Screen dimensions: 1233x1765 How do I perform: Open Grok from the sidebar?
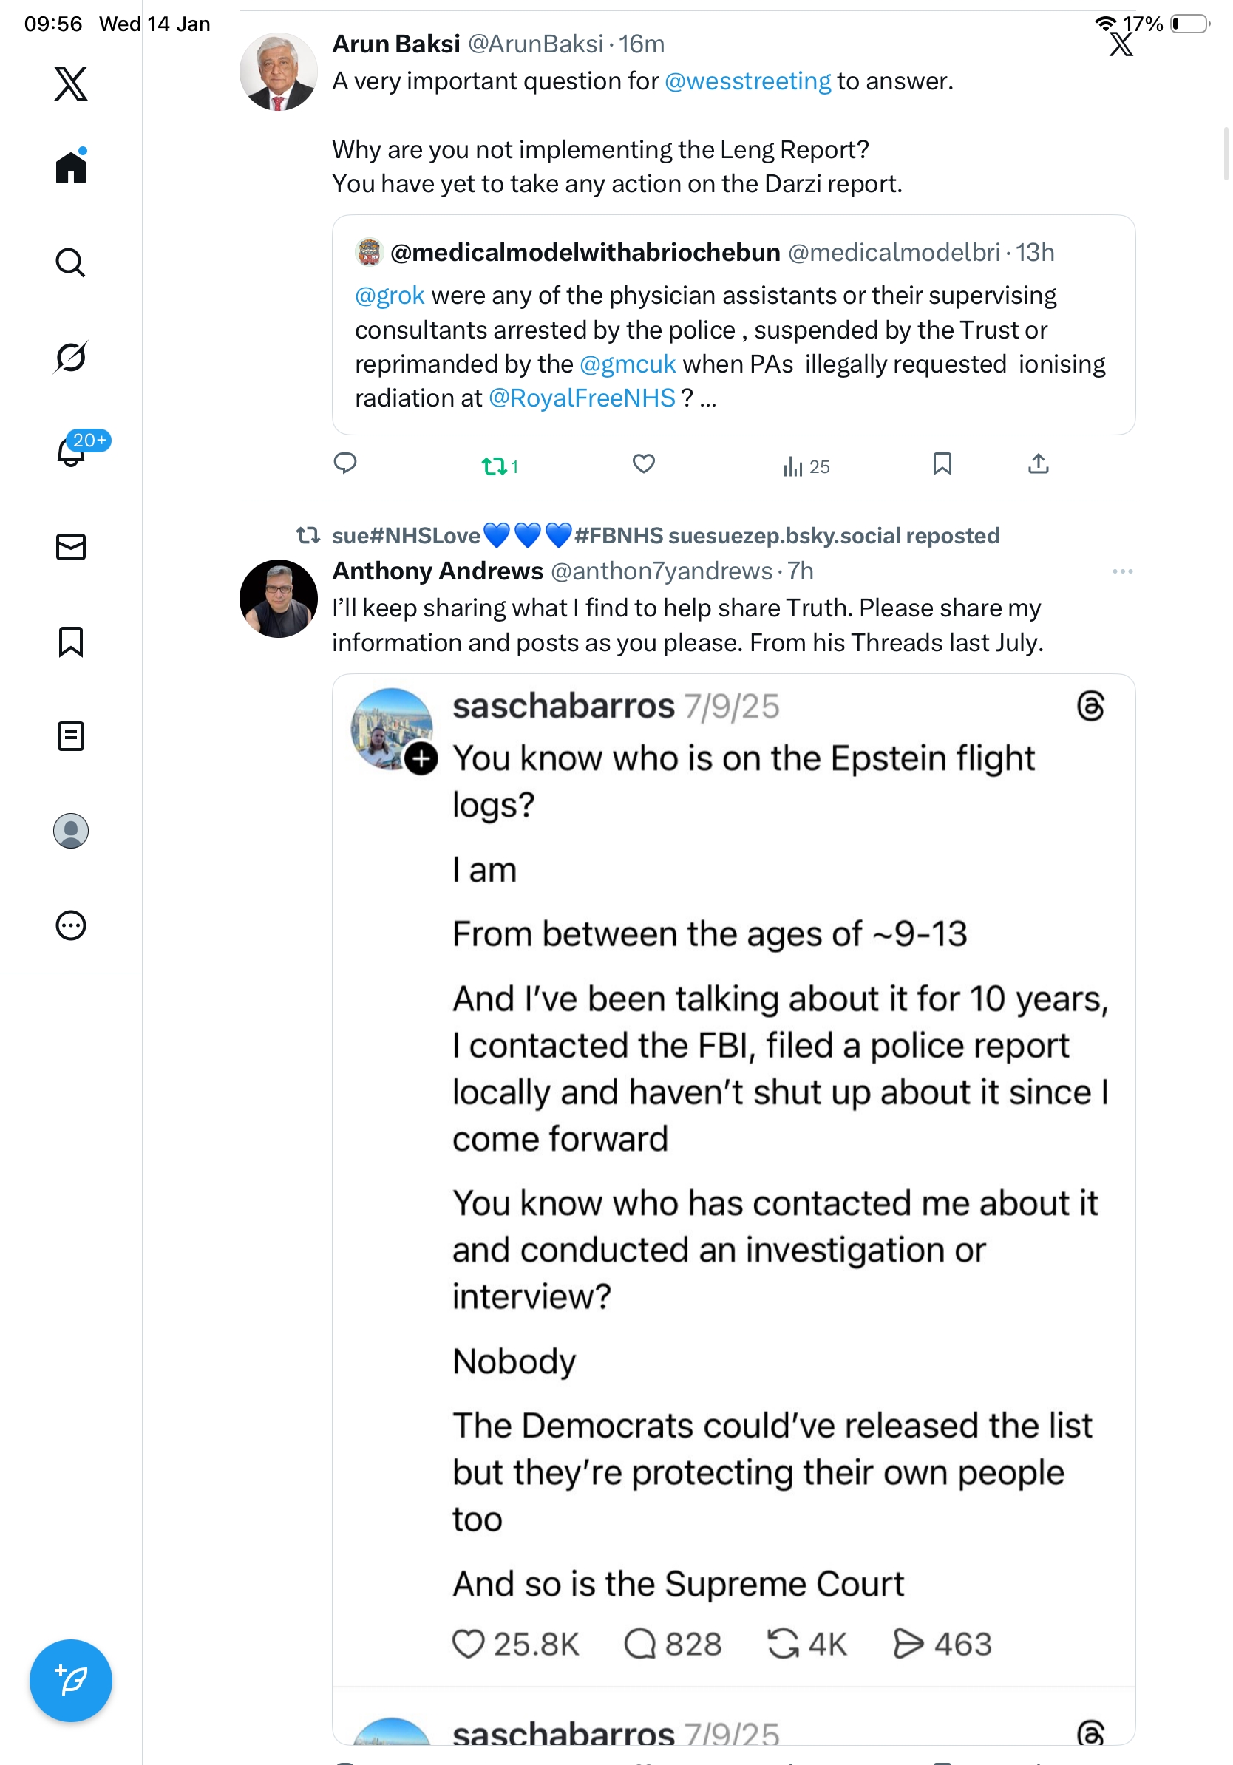(x=70, y=357)
